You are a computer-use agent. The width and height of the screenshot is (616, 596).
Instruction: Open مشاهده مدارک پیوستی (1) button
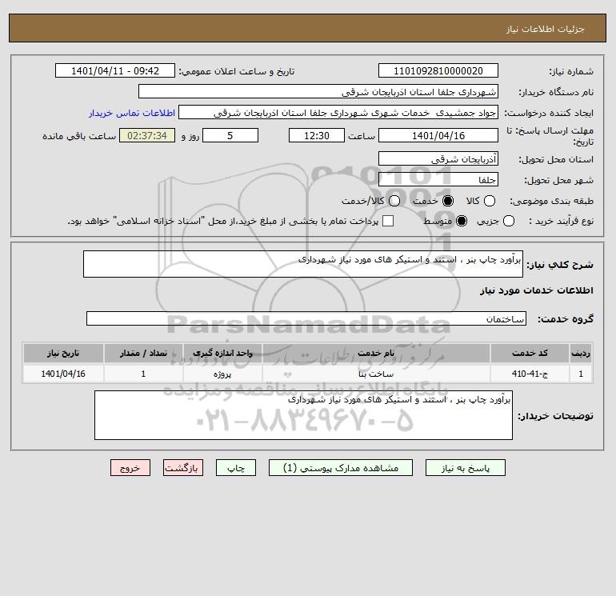(341, 468)
